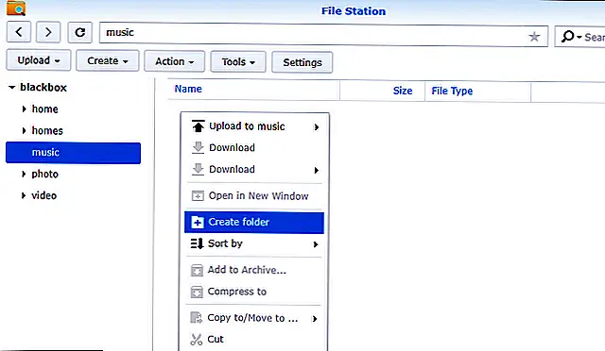Add music folder to favorites star

[x=534, y=37]
